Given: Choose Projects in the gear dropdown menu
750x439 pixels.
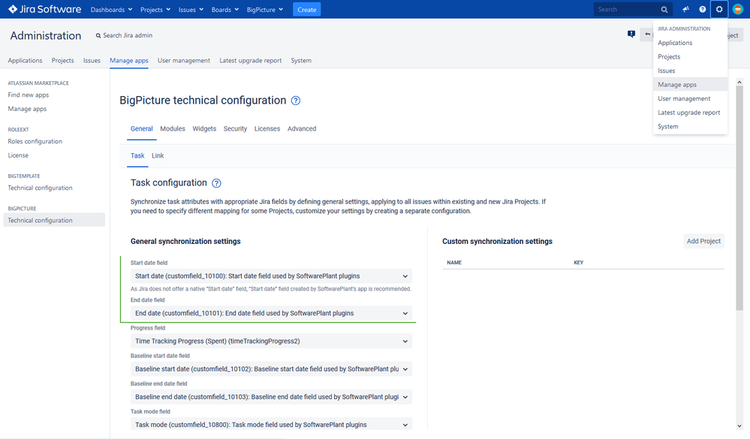Looking at the screenshot, I should pos(690,56).
